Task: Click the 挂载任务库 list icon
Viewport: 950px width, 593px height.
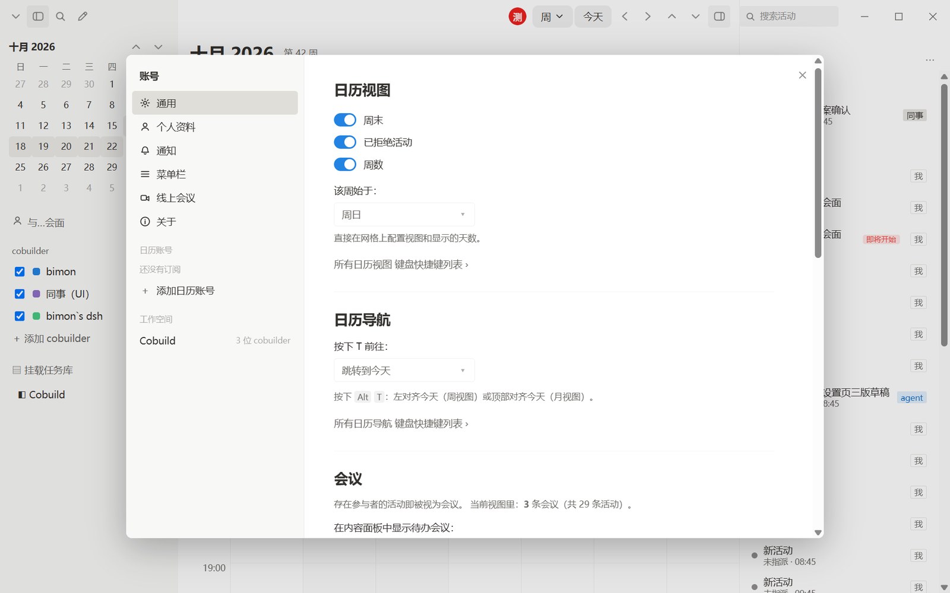Action: click(x=17, y=370)
